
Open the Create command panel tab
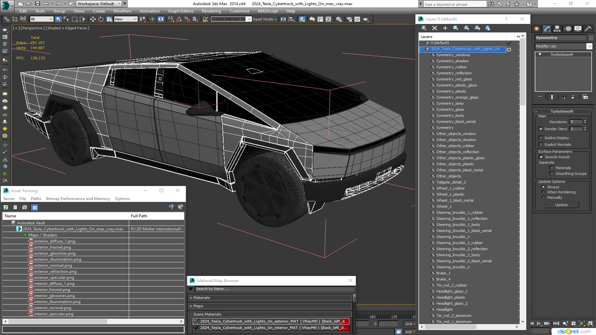tap(537, 29)
